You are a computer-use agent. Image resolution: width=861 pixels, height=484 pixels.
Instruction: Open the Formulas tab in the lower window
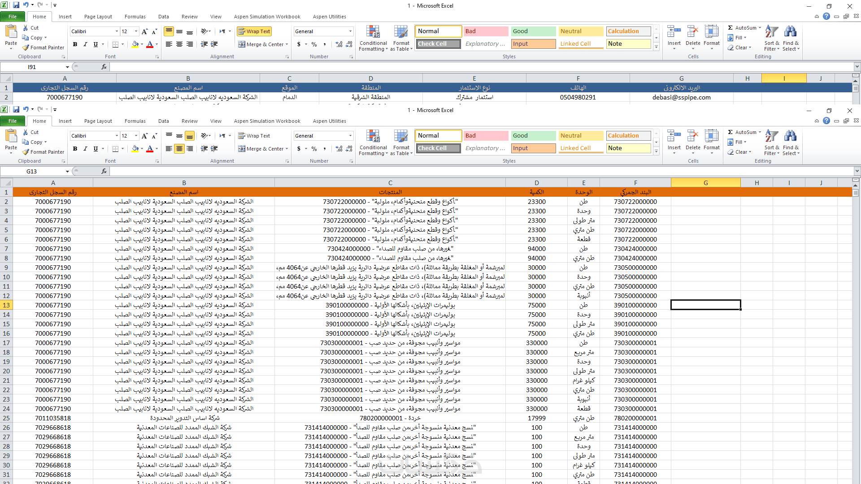point(135,121)
